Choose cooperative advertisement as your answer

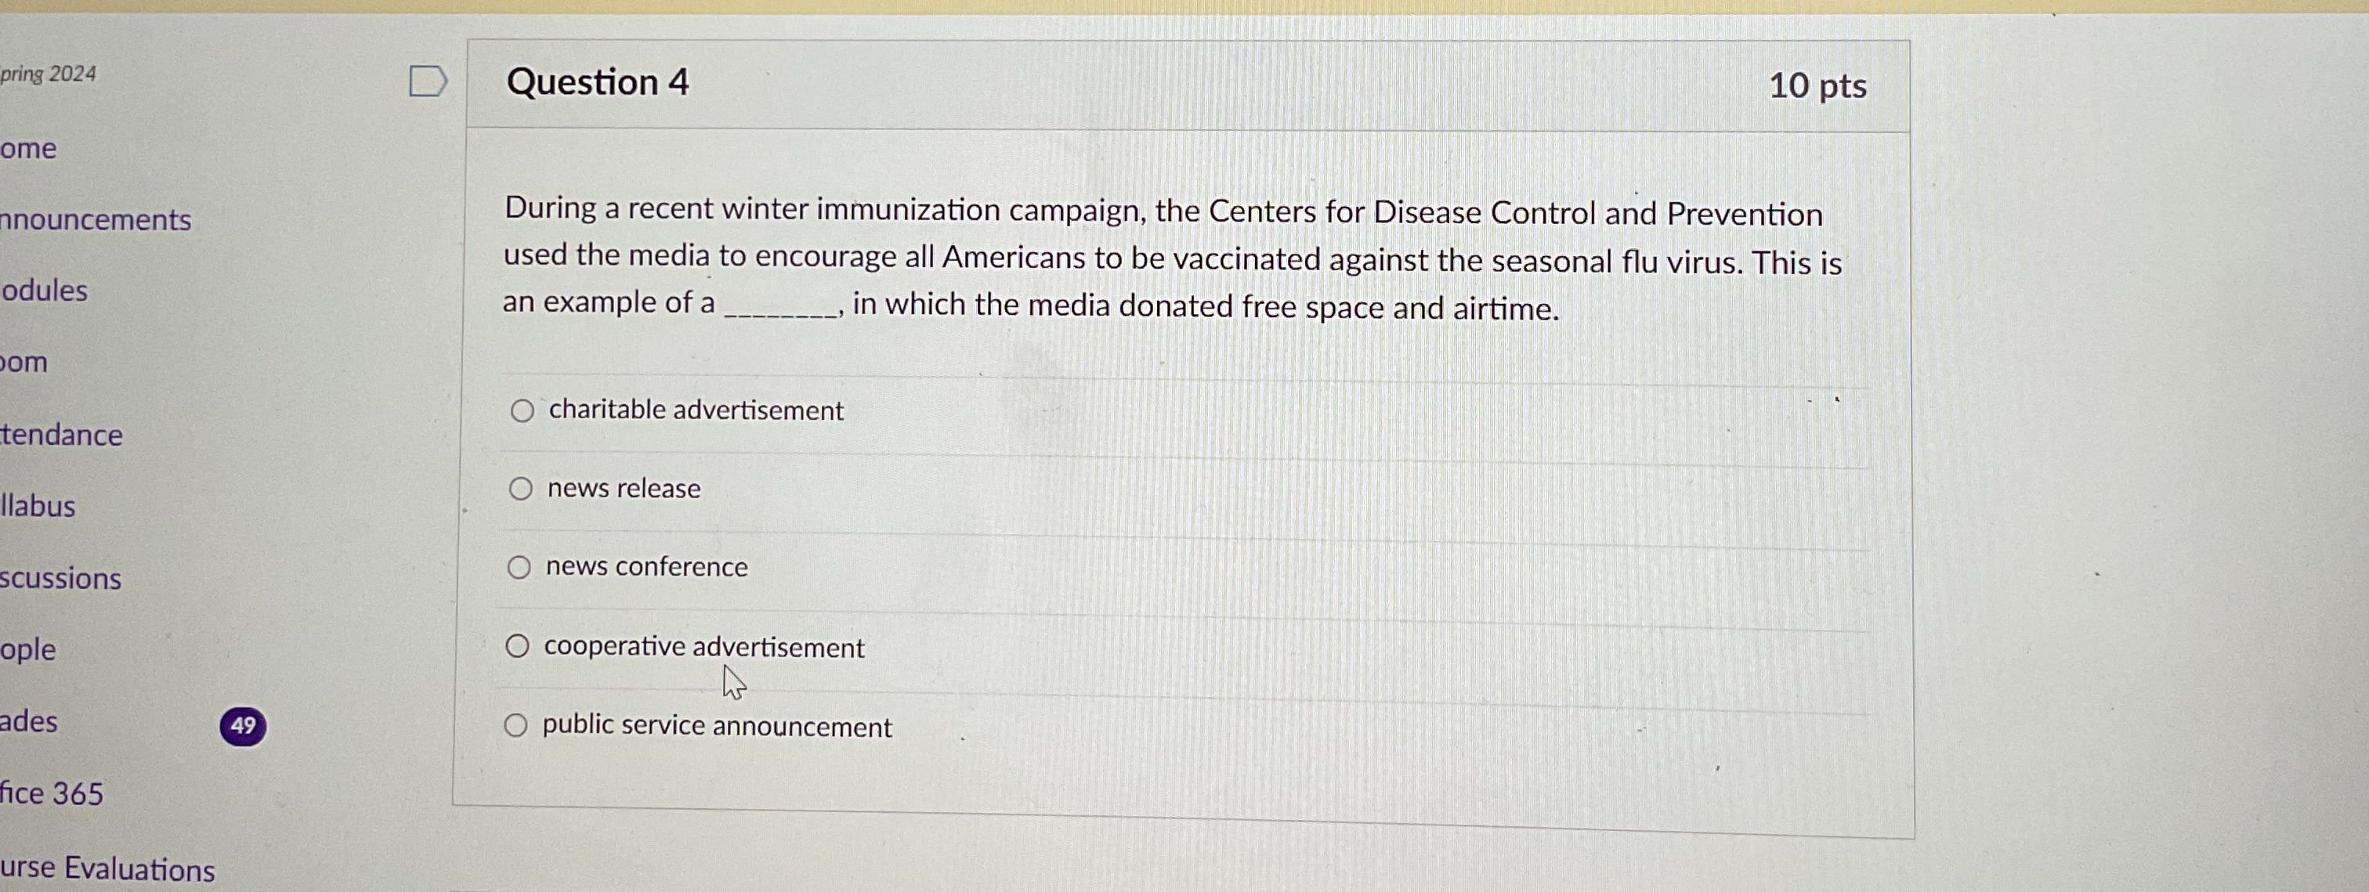point(518,646)
